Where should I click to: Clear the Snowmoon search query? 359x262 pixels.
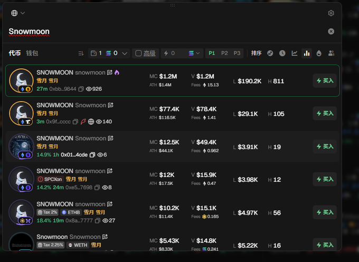point(331,31)
